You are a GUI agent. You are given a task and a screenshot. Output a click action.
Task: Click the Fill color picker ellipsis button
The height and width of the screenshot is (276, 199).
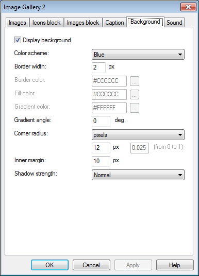pos(135,95)
